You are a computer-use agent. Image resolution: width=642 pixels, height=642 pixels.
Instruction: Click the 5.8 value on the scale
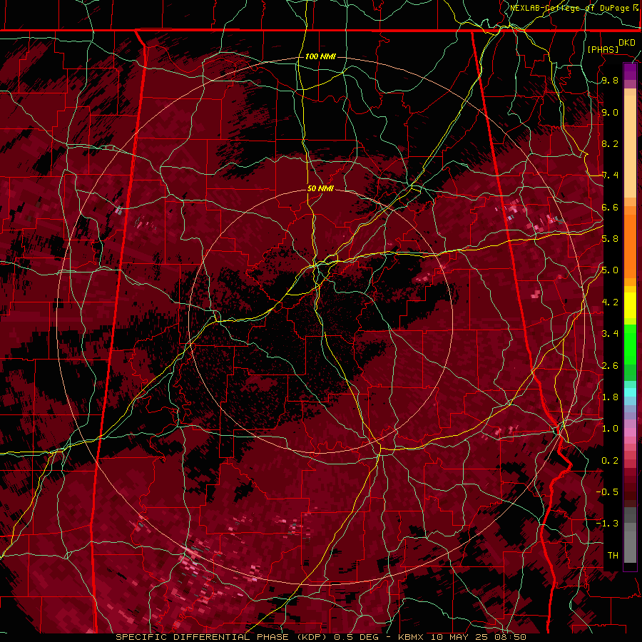coord(610,239)
